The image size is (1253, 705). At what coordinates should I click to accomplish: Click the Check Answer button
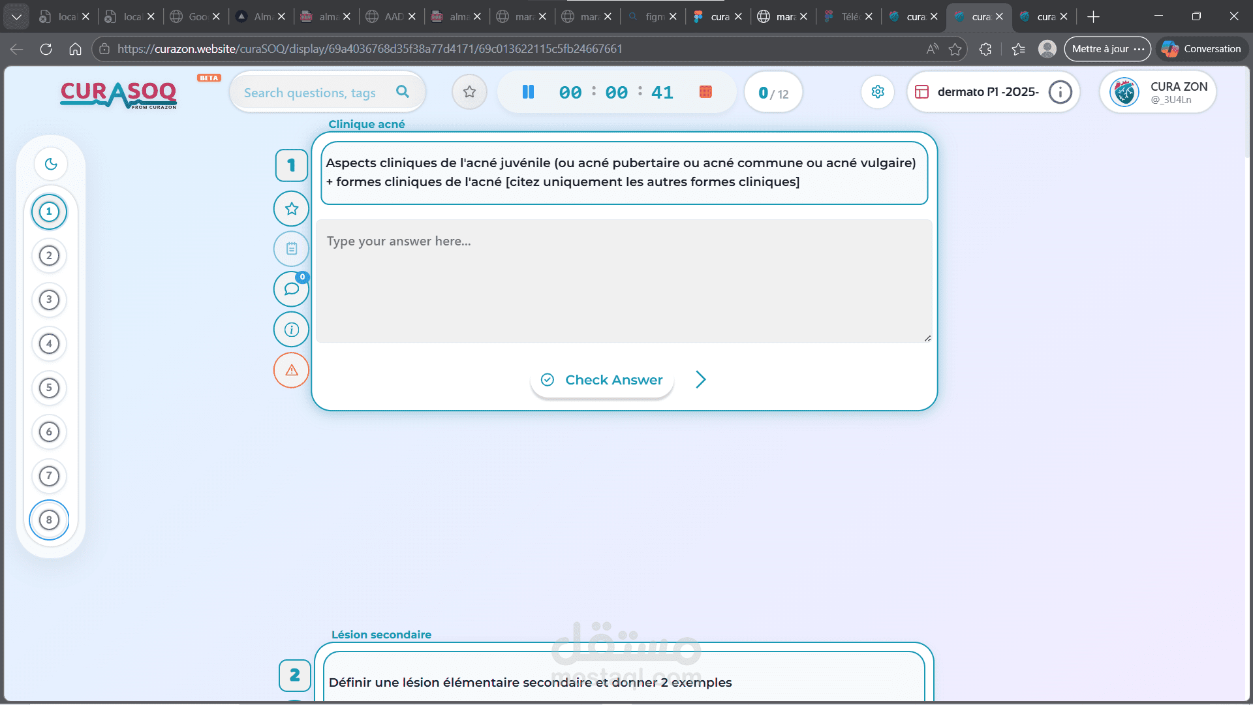pos(602,380)
